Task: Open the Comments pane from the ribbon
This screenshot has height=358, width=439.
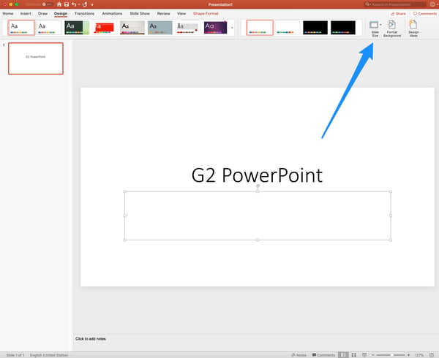Action: pos(424,13)
